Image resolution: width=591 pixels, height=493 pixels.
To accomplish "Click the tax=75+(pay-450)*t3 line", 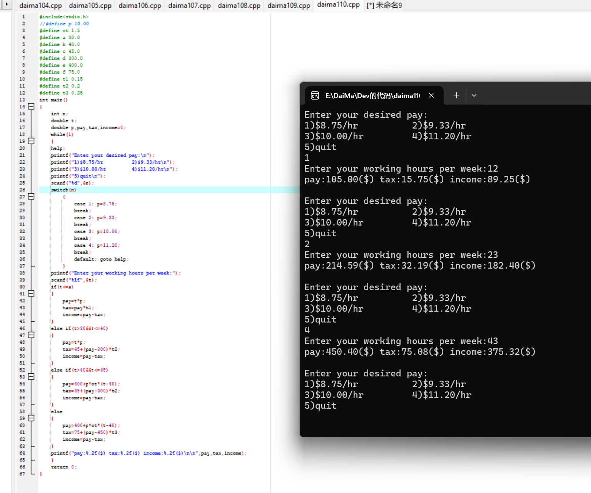I will tap(91, 432).
